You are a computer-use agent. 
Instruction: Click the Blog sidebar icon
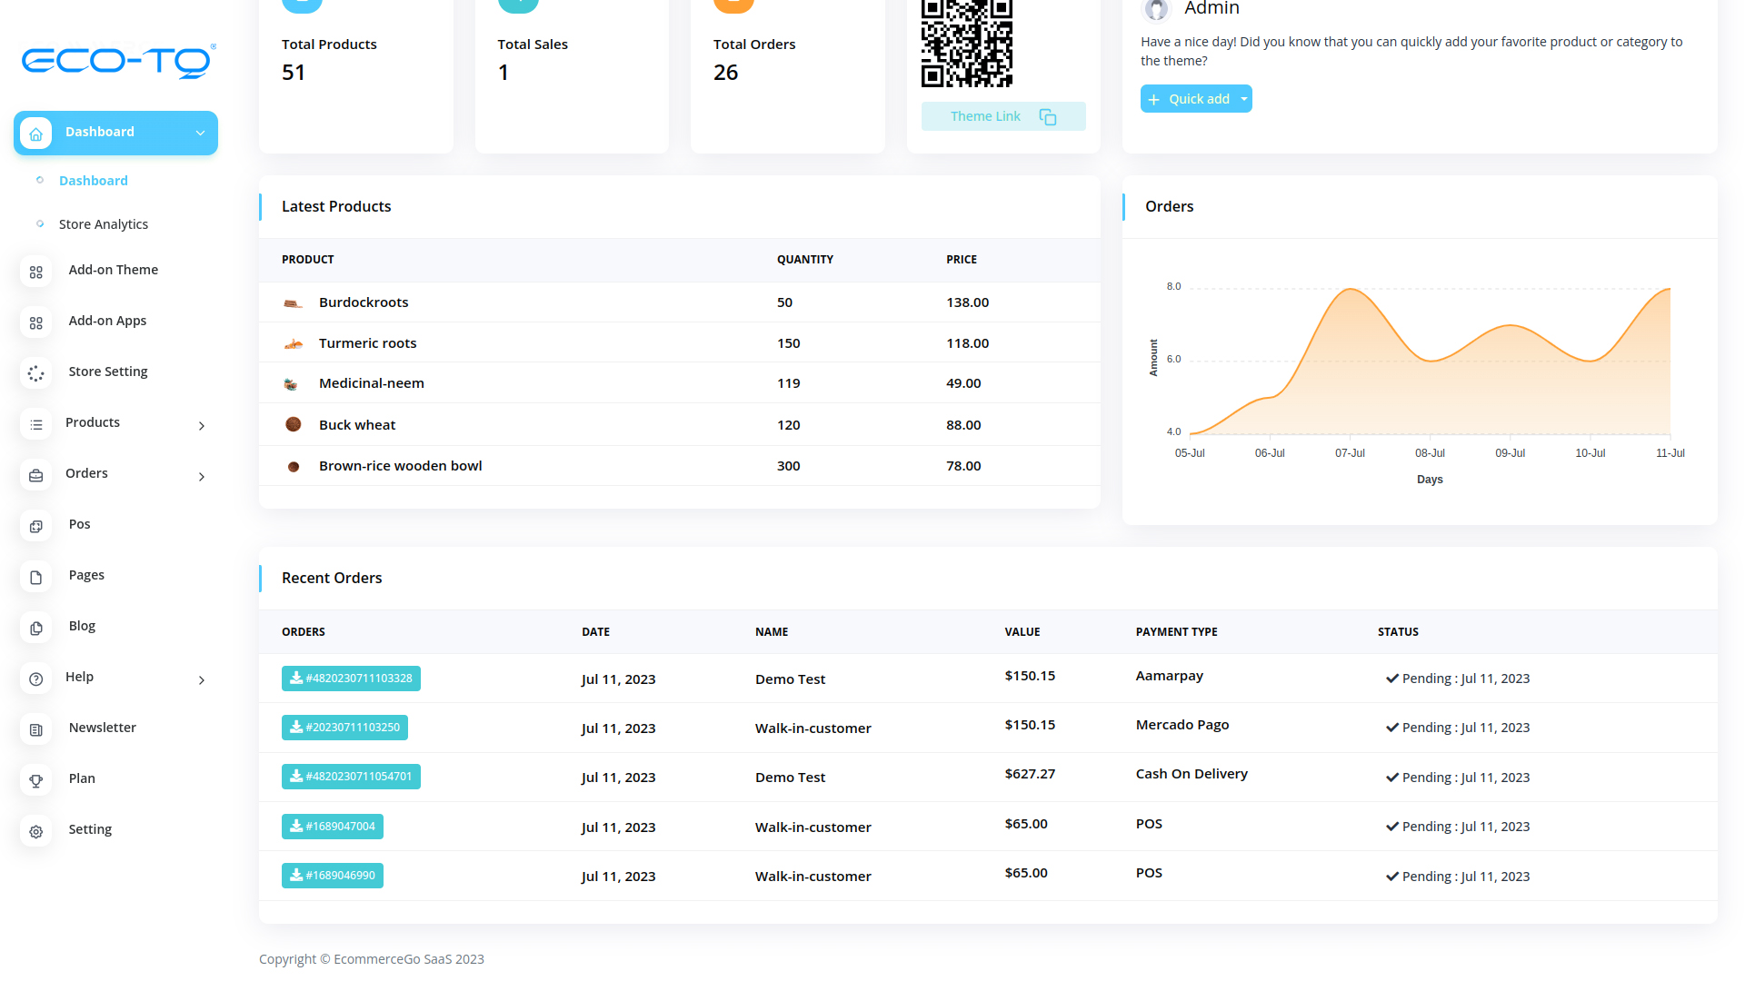pyautogui.click(x=36, y=628)
